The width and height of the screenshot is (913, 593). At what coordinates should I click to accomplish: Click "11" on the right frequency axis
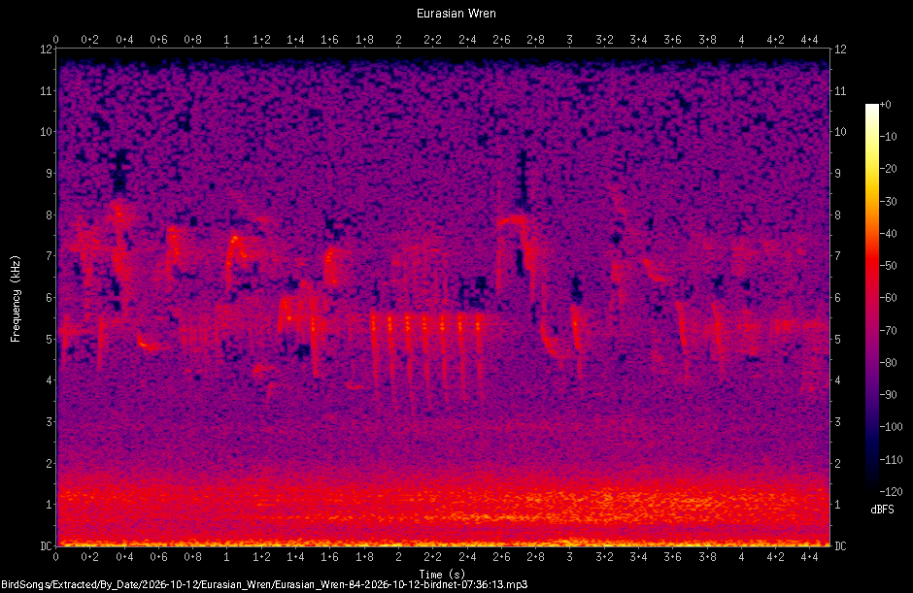pyautogui.click(x=840, y=91)
